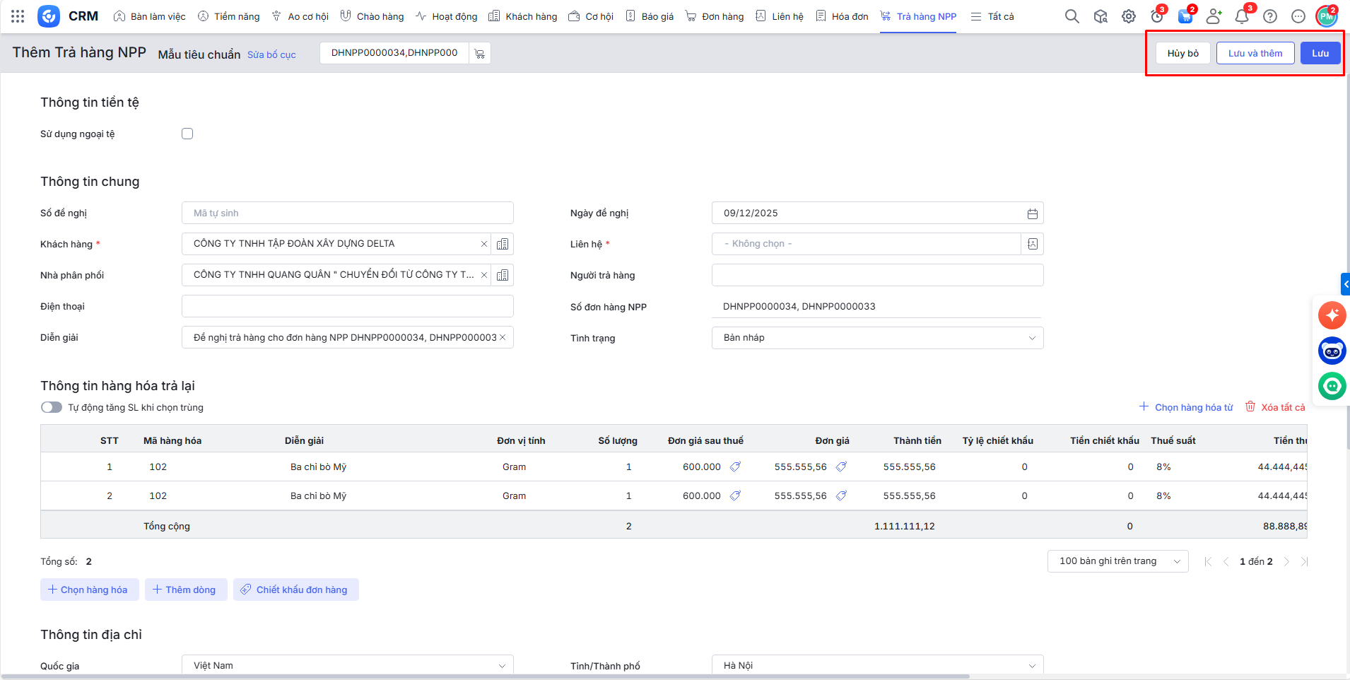
Task: Check the Sử dụng ngoại tệ checkbox
Action: point(187,134)
